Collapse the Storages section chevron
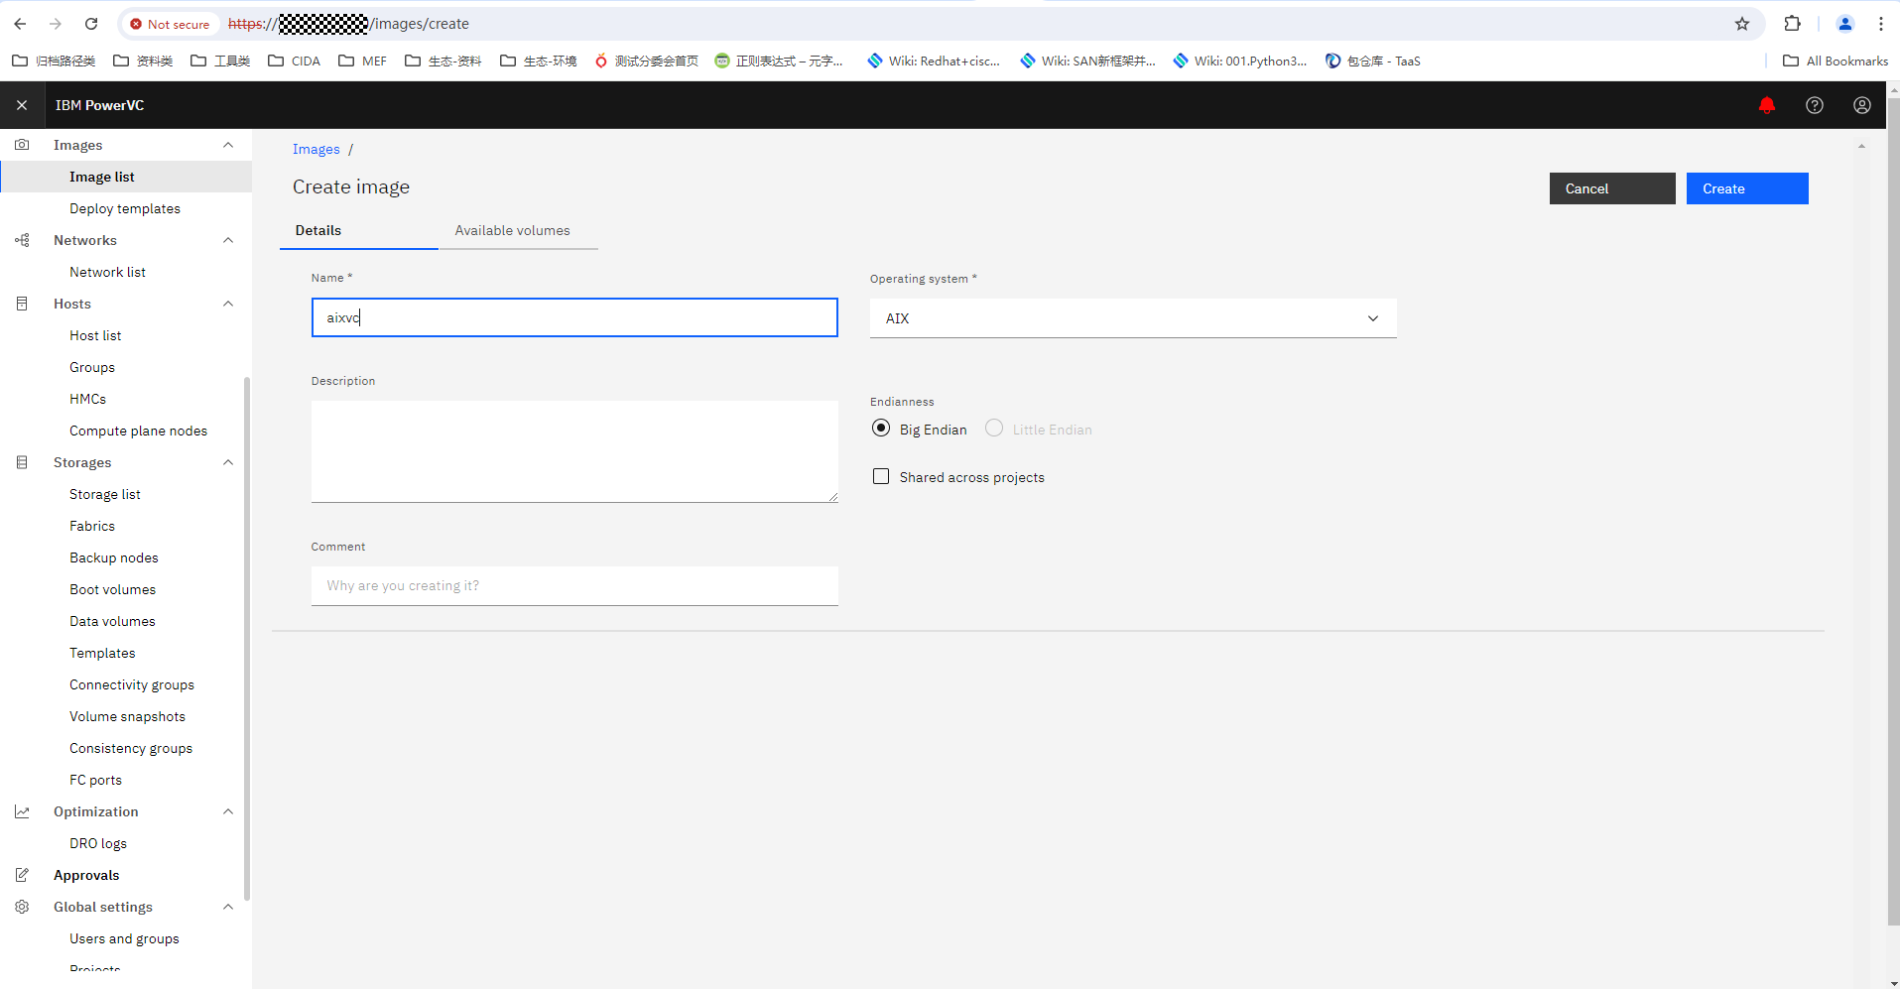The height and width of the screenshot is (989, 1900). [228, 462]
